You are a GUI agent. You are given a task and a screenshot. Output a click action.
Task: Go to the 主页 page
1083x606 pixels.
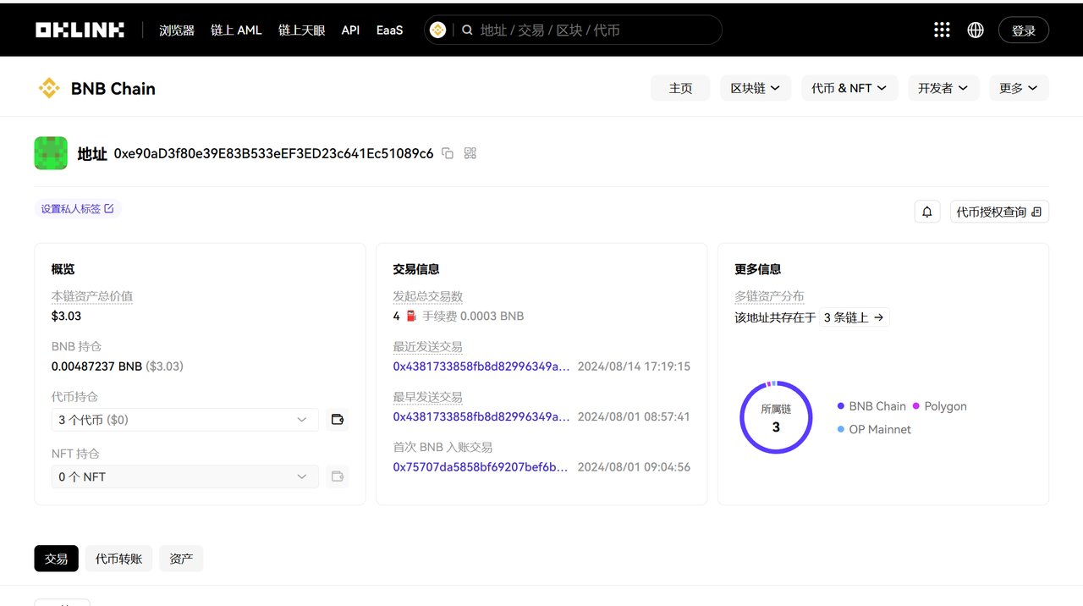coord(680,88)
